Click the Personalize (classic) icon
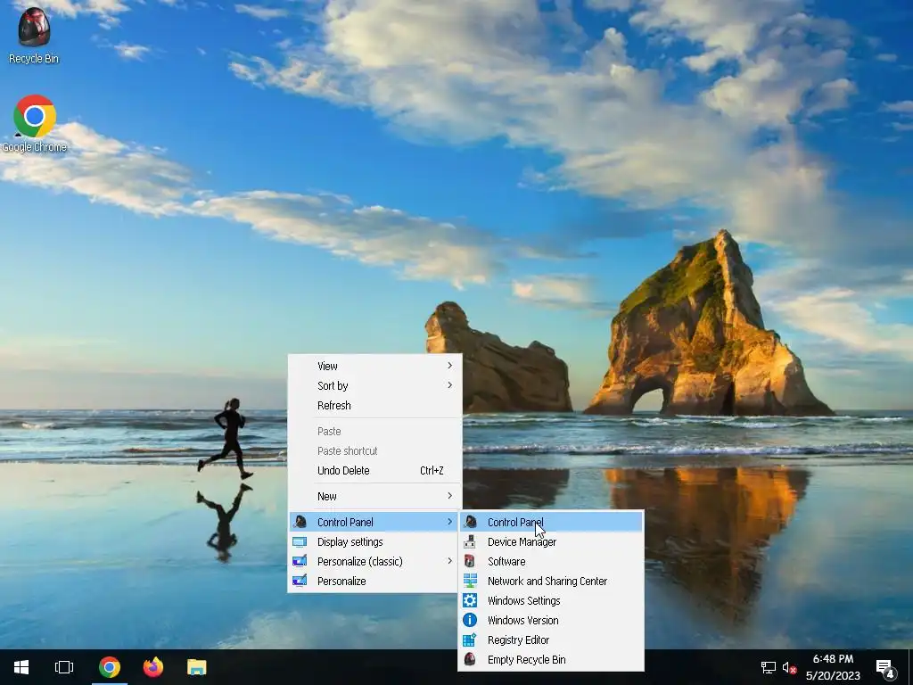 pos(300,562)
